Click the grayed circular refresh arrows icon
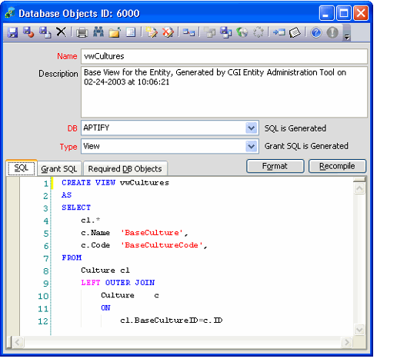 258,32
